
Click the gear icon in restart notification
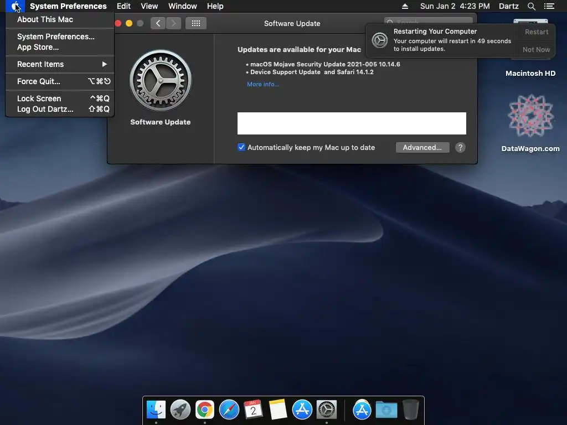click(x=380, y=40)
